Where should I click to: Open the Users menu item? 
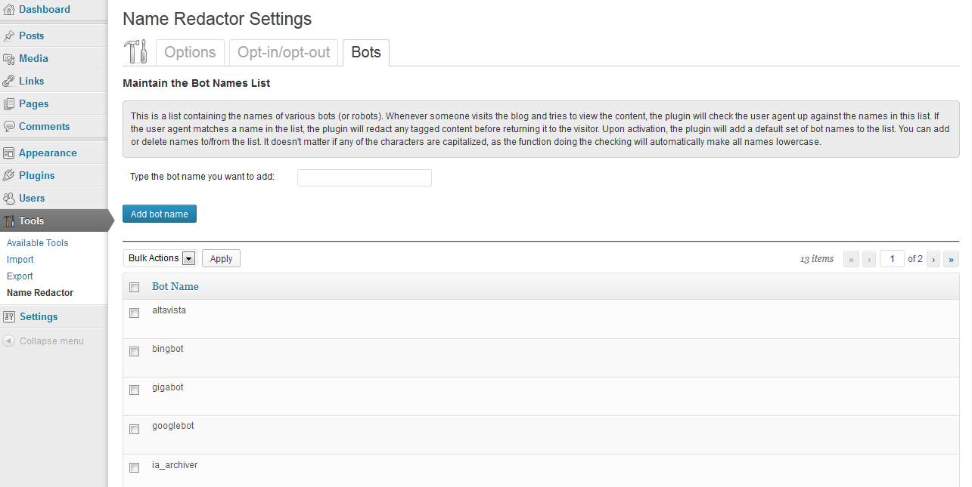click(x=32, y=198)
